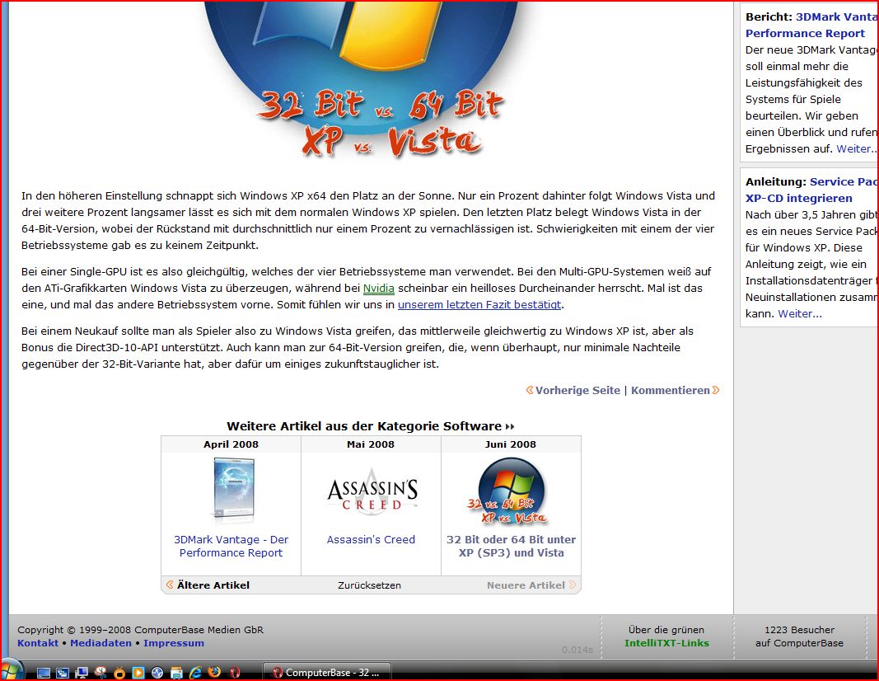Click the arrow icon beside Ältere Artikel

(x=170, y=585)
